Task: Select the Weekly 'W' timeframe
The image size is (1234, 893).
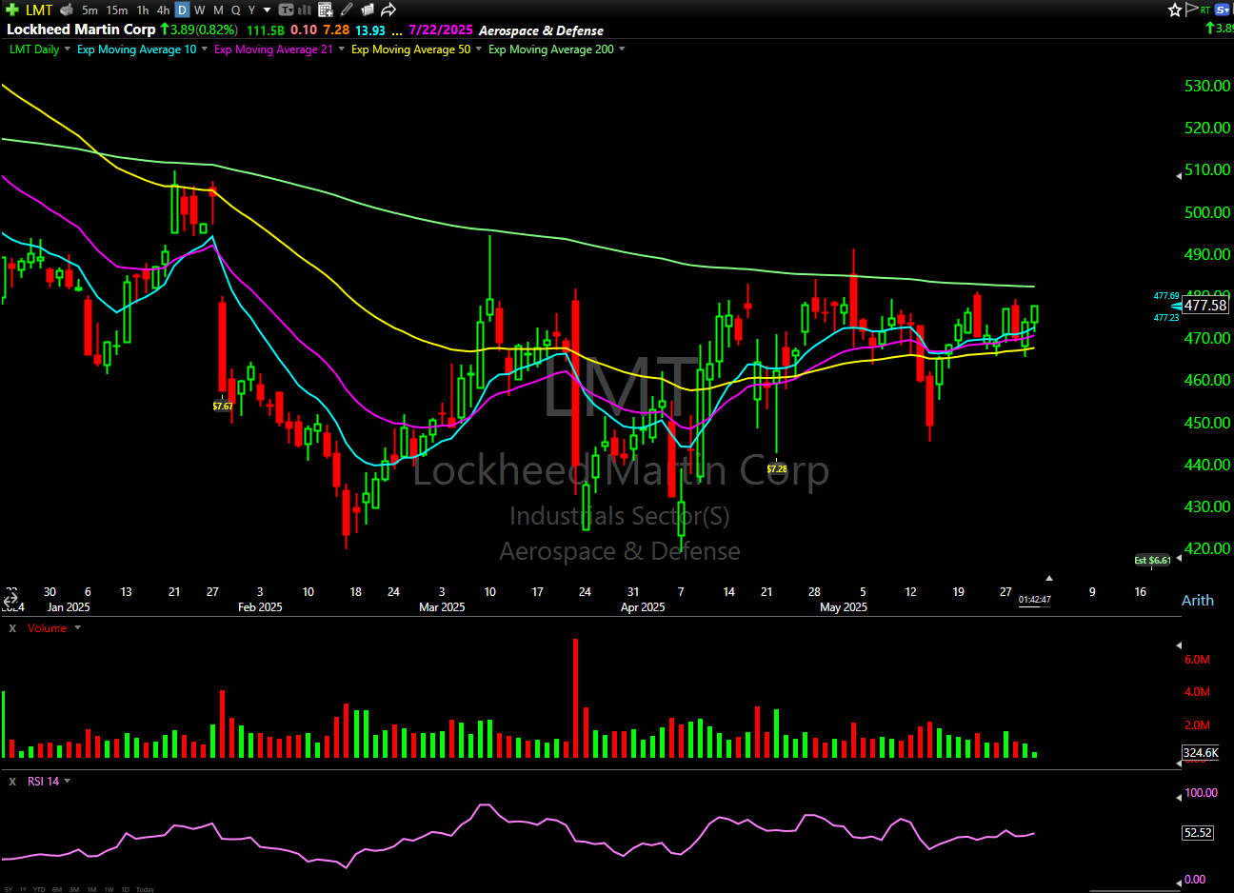Action: (199, 10)
